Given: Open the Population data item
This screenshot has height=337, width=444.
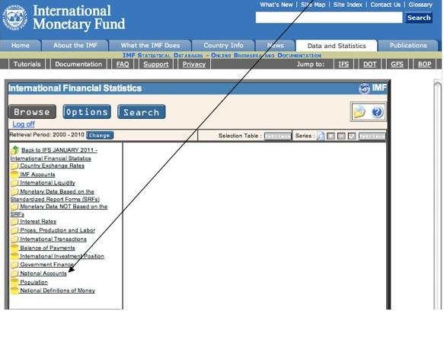Looking at the screenshot, I should point(34,282).
